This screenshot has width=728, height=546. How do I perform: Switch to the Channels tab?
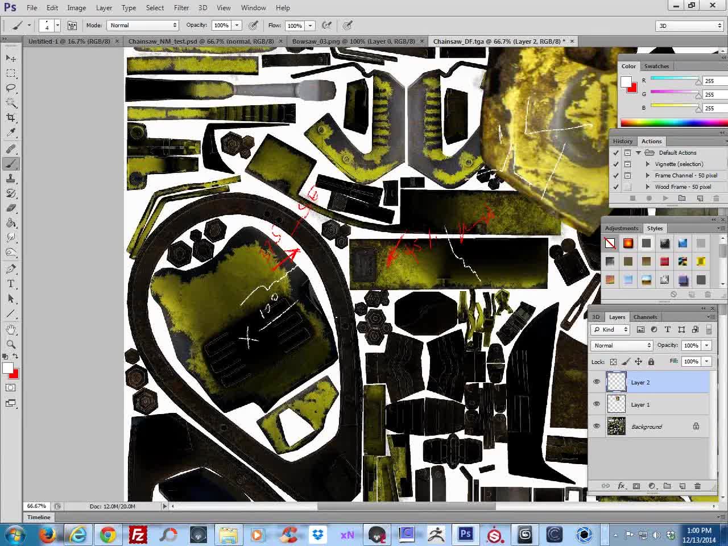(645, 317)
